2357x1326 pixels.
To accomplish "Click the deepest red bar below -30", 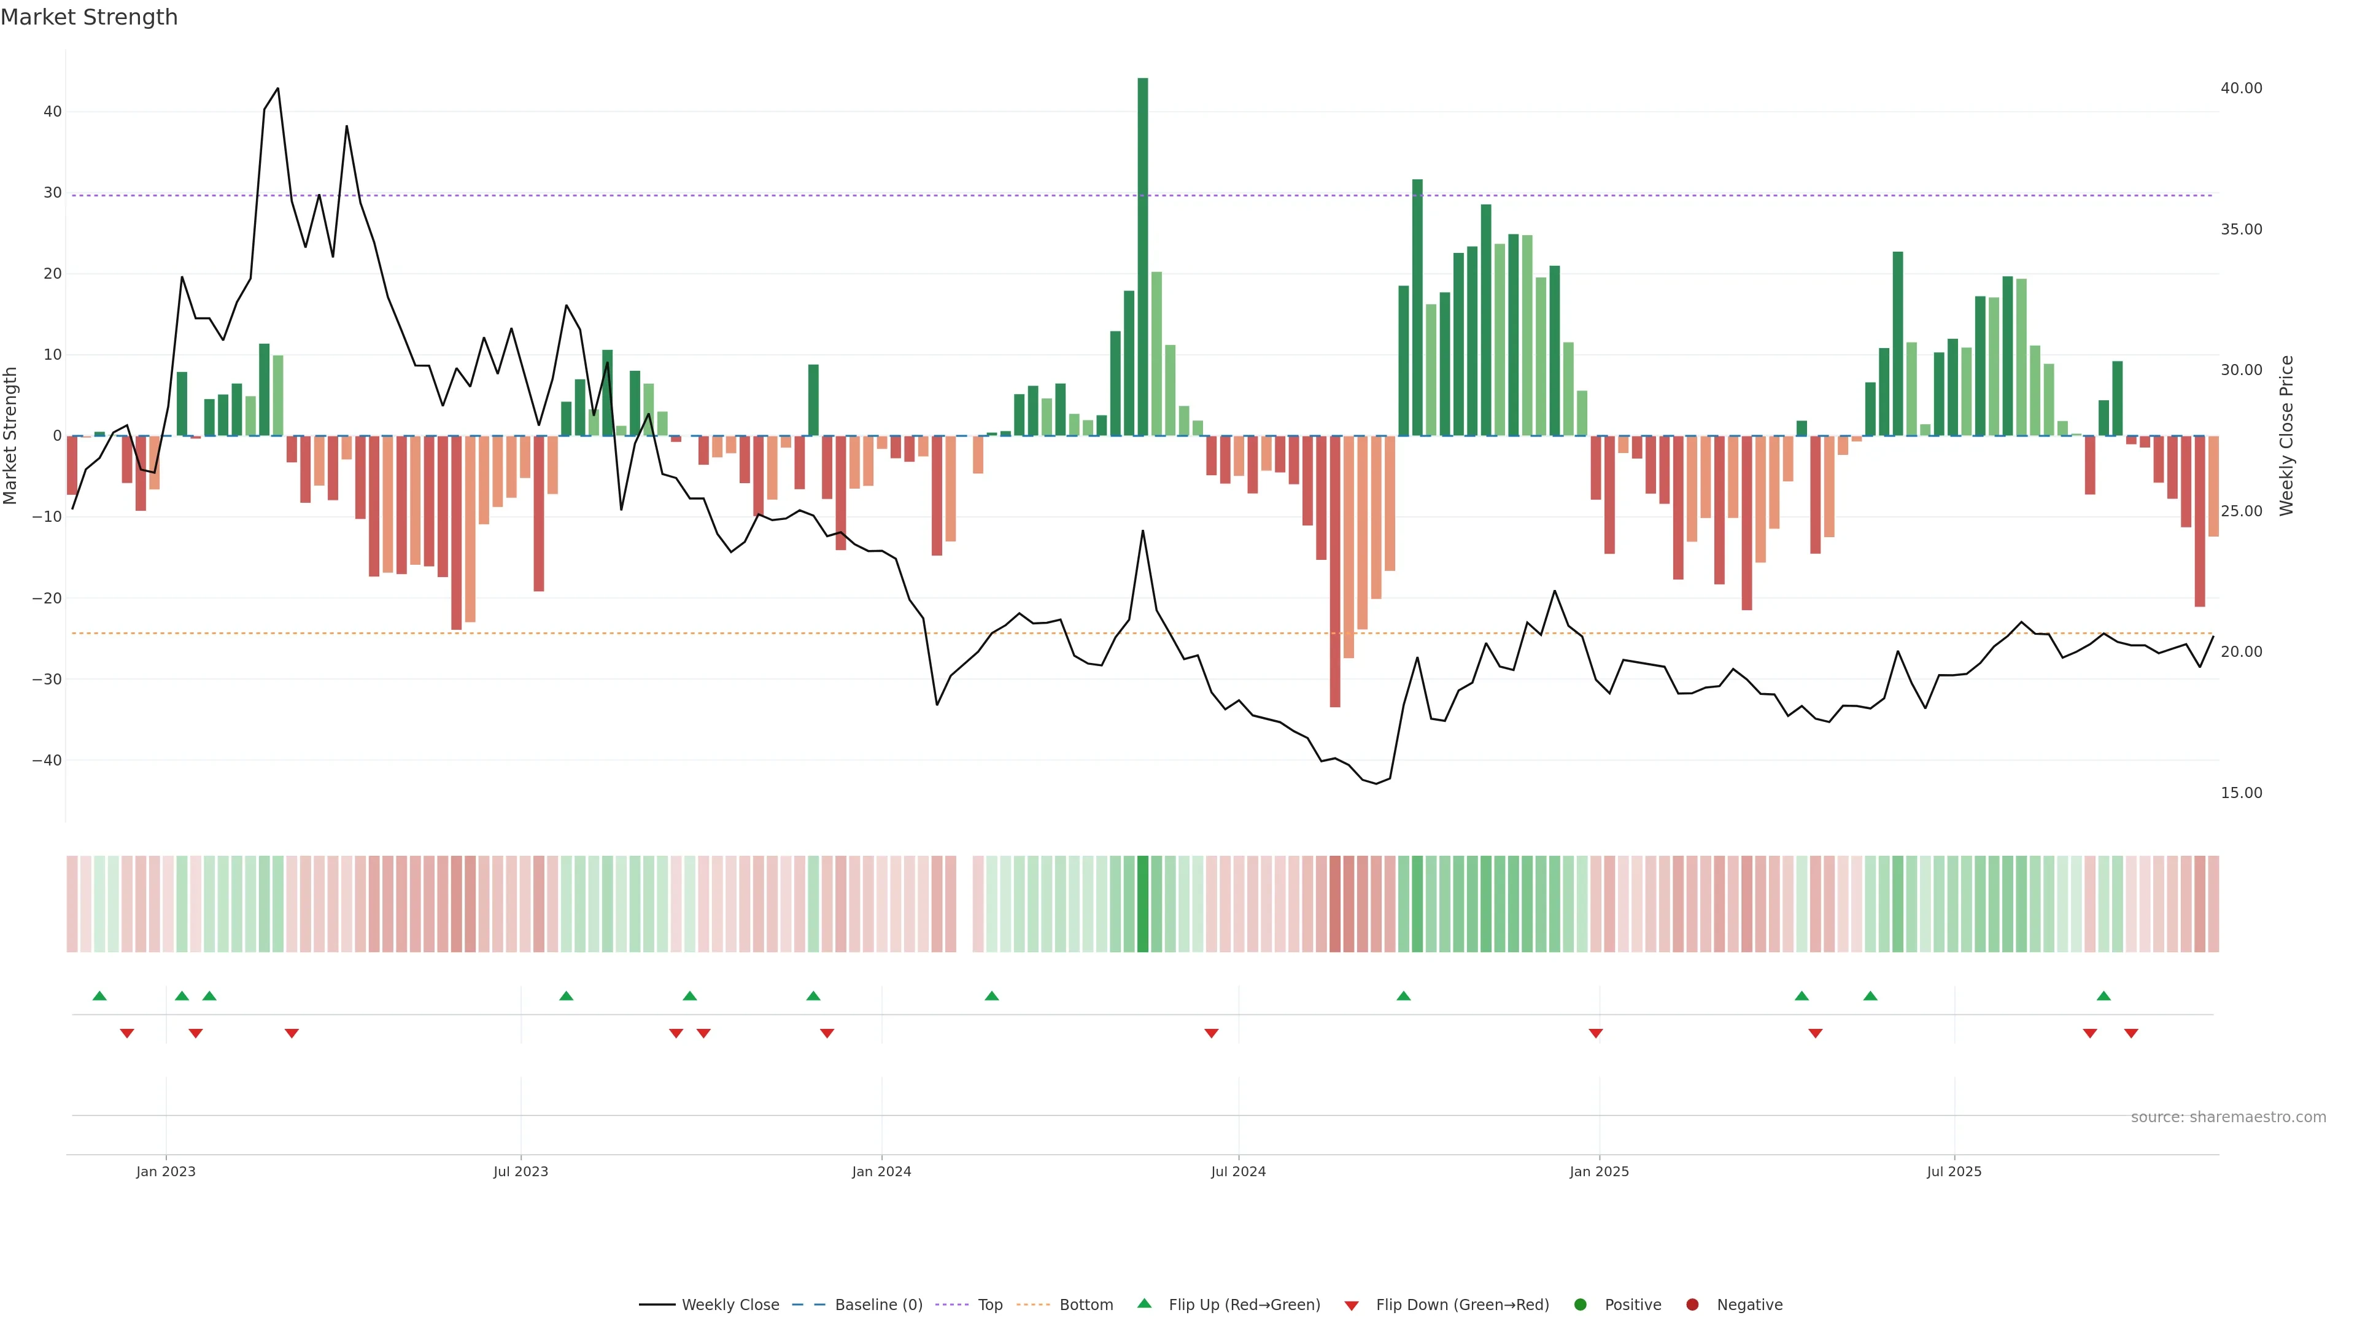I will pyautogui.click(x=1335, y=571).
